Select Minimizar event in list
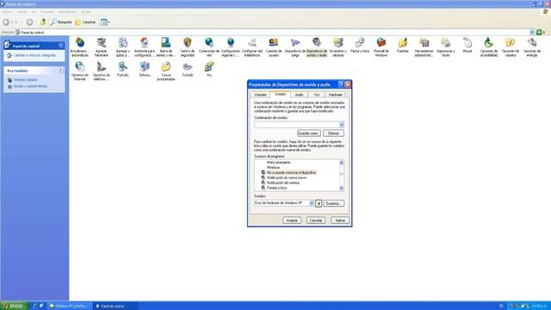 coord(273,168)
